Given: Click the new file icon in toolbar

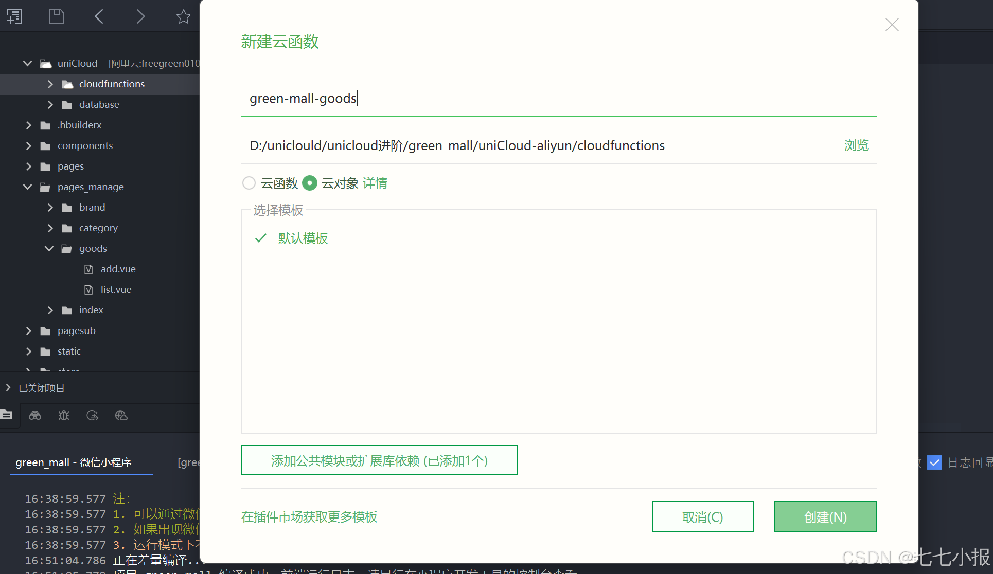Looking at the screenshot, I should pos(14,16).
